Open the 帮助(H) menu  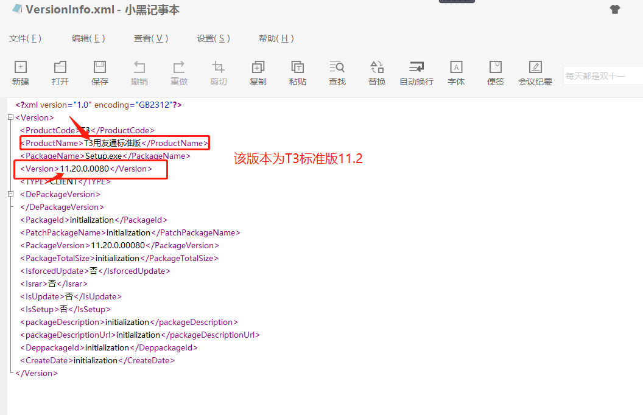276,38
